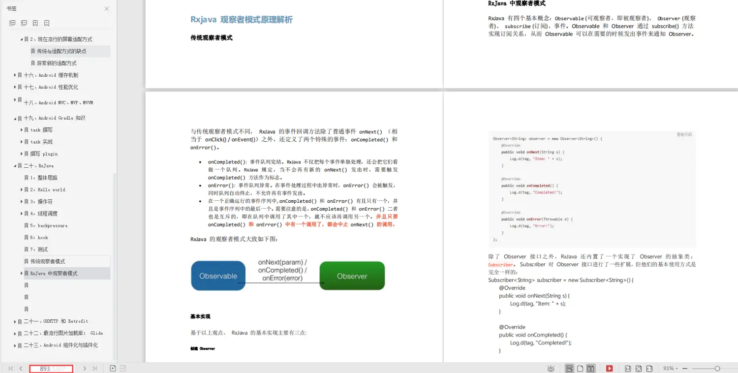Enable continuous scrolling view
Viewport: 738px width, 373px height.
[x=569, y=368]
